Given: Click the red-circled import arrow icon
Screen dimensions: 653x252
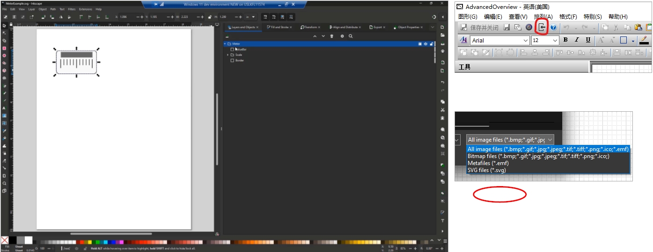Looking at the screenshot, I should [542, 28].
